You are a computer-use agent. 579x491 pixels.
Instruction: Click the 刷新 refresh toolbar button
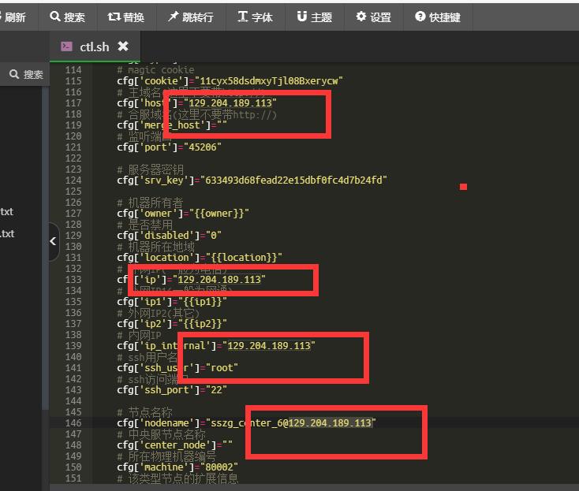[x=13, y=17]
